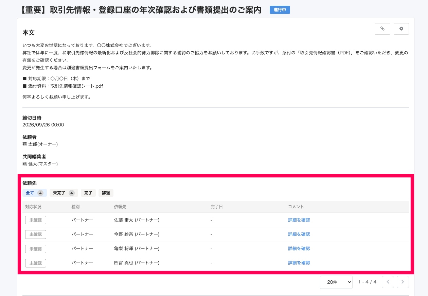Open 詳細を確認 for 佐藤 雷太

299,220
